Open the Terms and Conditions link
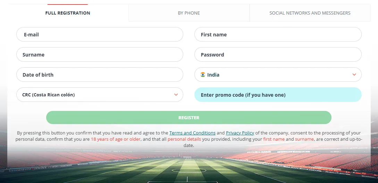 click(192, 133)
